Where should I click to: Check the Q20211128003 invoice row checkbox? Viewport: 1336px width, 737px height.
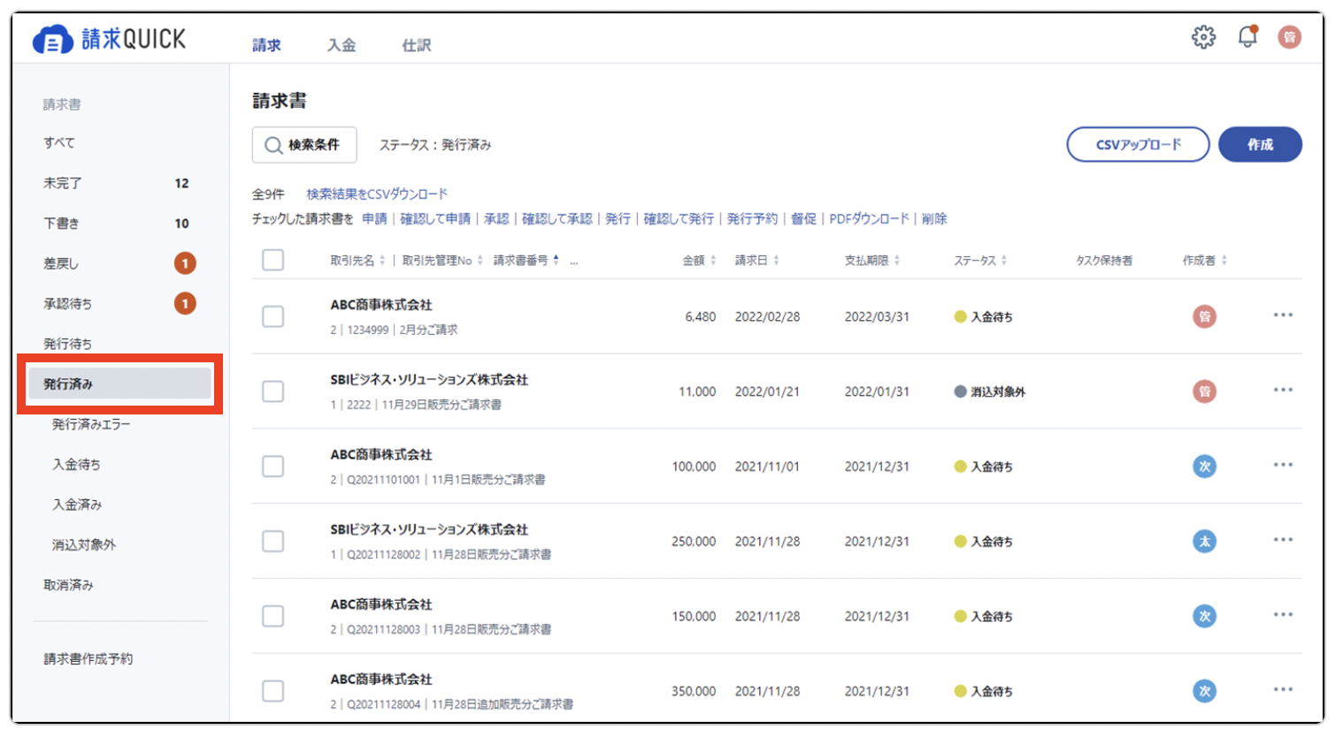point(273,616)
